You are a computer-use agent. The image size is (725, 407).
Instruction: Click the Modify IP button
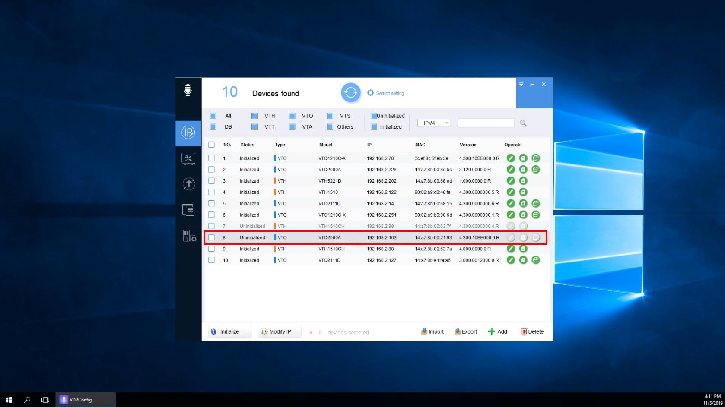coord(279,331)
